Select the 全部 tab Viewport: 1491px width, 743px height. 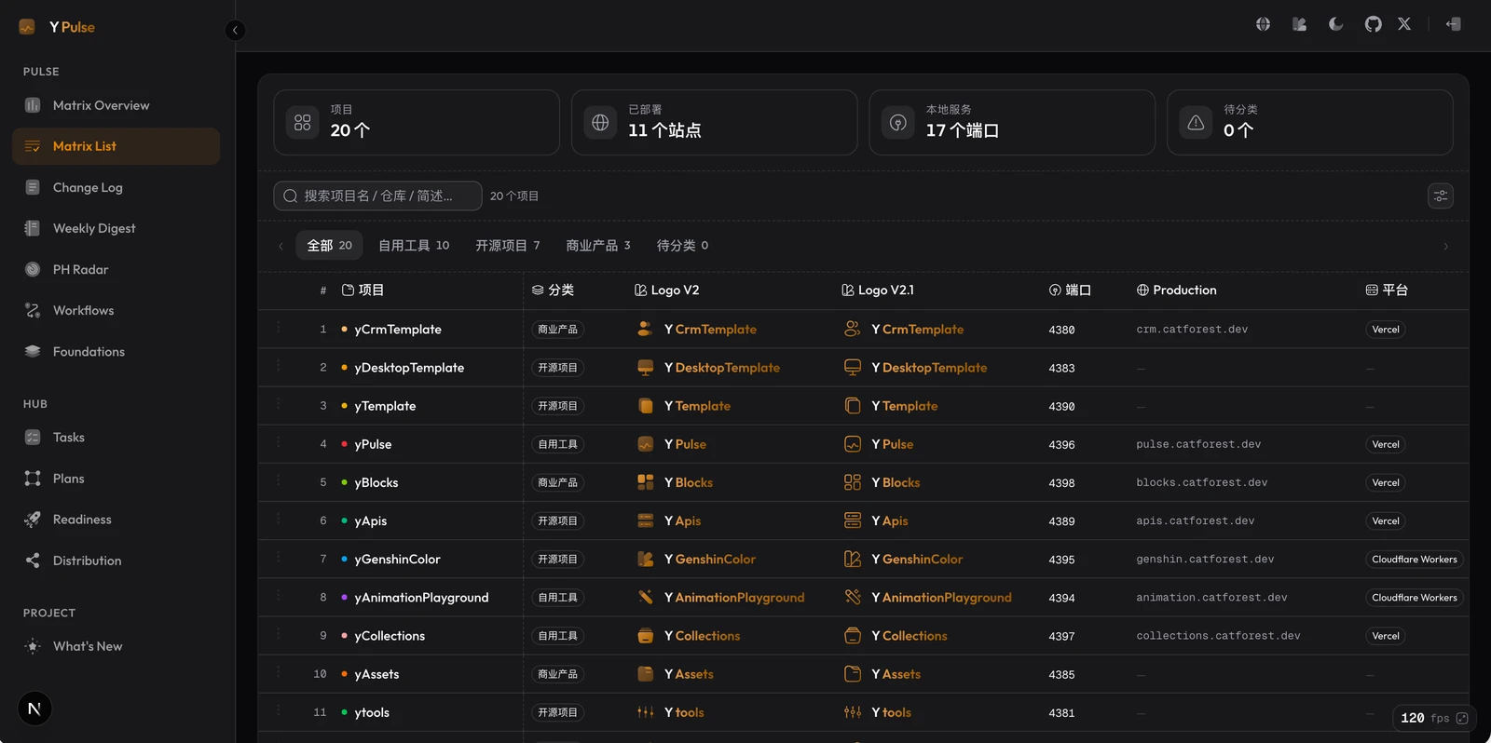[x=330, y=245]
